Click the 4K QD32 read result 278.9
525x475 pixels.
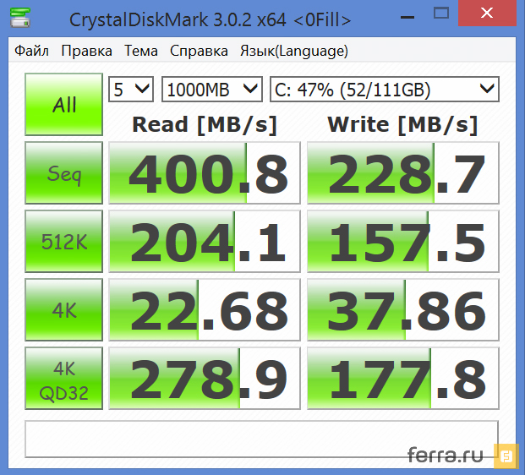coord(205,379)
